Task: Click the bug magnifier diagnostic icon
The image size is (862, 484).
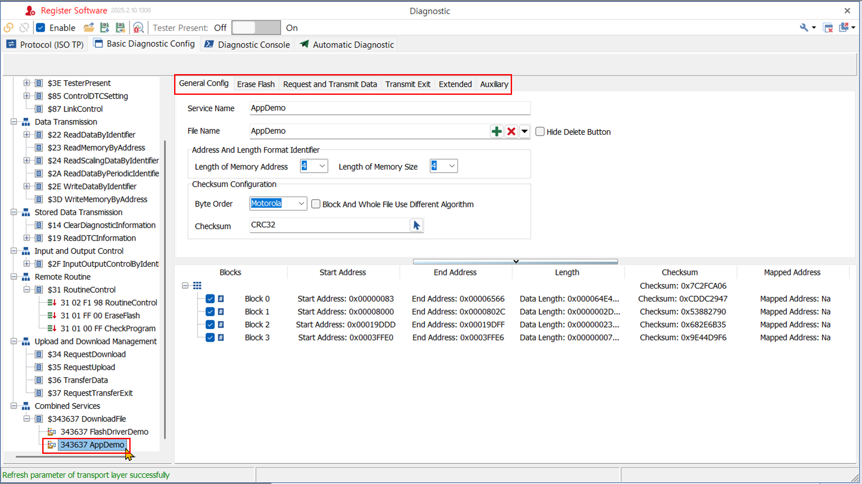Action: 138,28
